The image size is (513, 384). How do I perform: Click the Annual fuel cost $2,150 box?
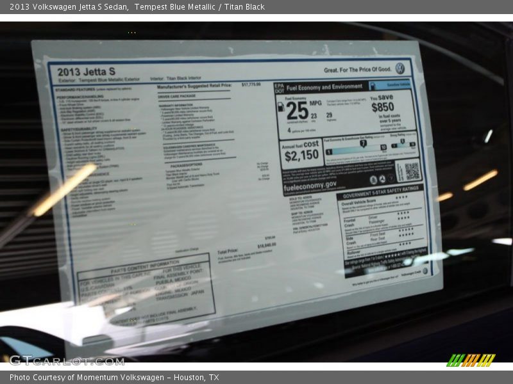(300, 152)
